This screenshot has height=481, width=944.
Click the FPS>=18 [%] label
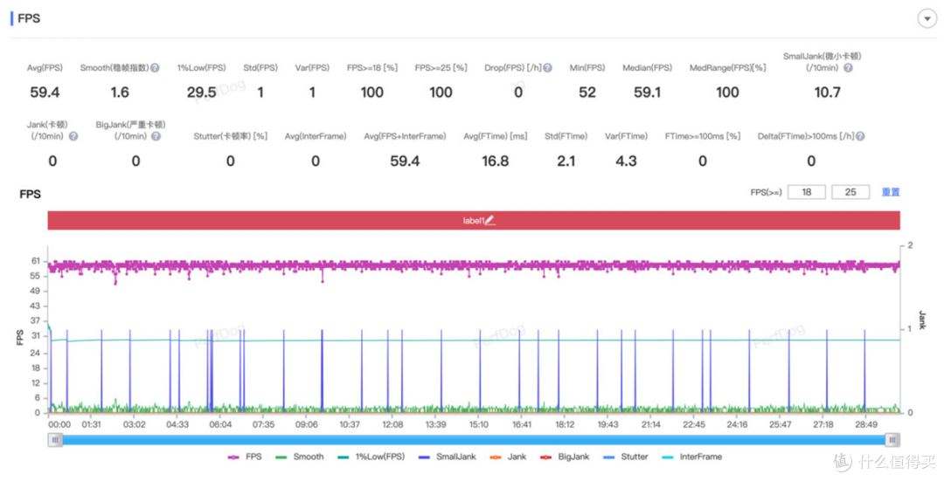372,68
